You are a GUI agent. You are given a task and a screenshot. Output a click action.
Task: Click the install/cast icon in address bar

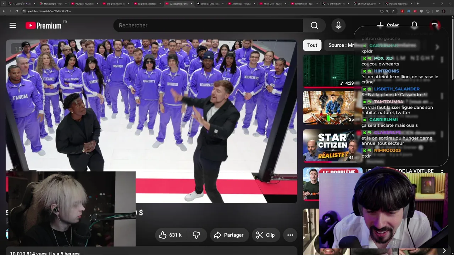pyautogui.click(x=382, y=11)
